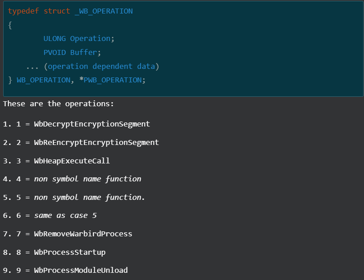Viewport: 364px width, 280px height.
Task: Click the WbProcessStartup entry
Action: pyautogui.click(x=70, y=252)
